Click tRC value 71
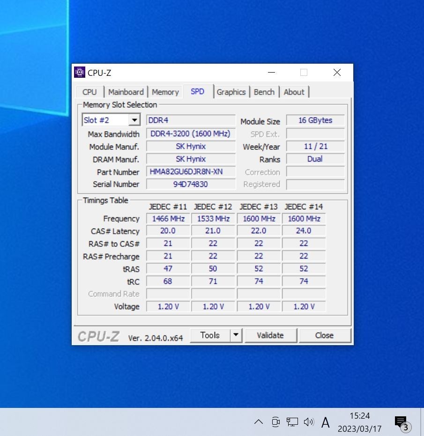This screenshot has width=424, height=436. [x=213, y=281]
